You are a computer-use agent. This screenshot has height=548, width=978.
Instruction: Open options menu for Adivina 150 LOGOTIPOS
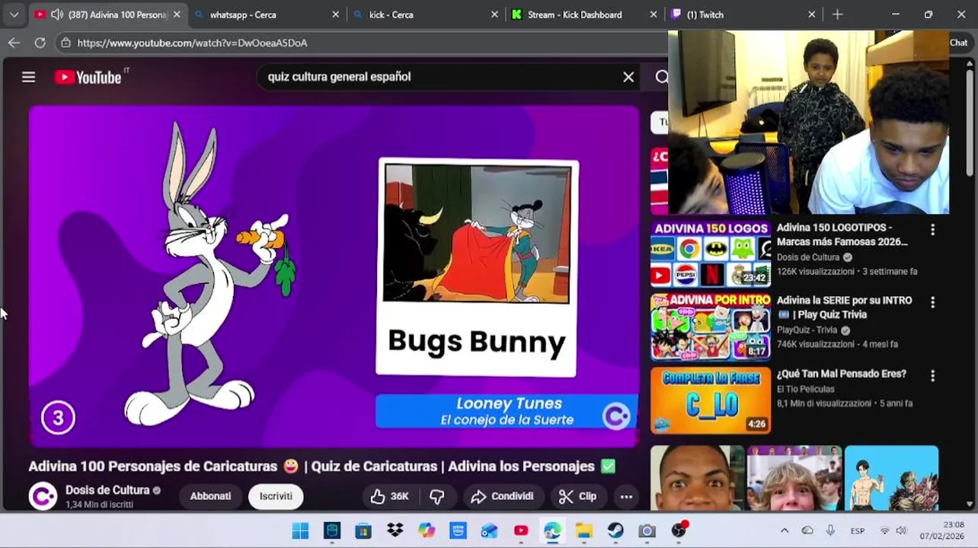tap(932, 229)
